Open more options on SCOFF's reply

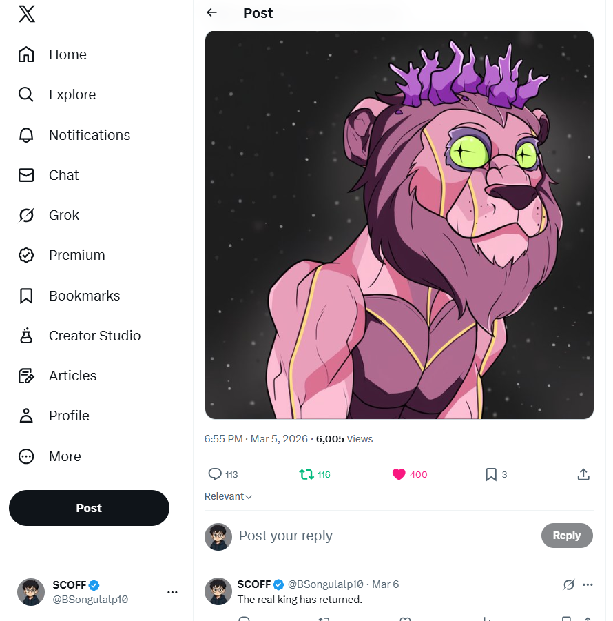[588, 584]
